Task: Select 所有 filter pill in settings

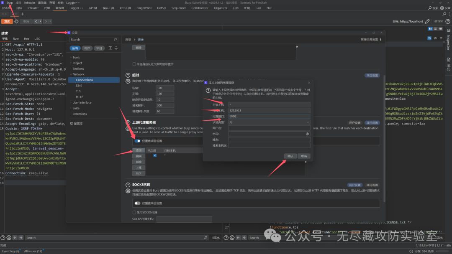Action: pyautogui.click(x=75, y=48)
